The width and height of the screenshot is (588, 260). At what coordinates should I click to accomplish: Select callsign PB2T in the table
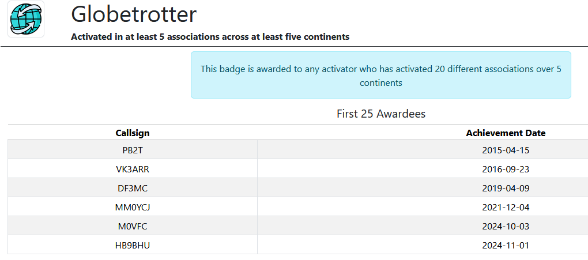tap(133, 150)
